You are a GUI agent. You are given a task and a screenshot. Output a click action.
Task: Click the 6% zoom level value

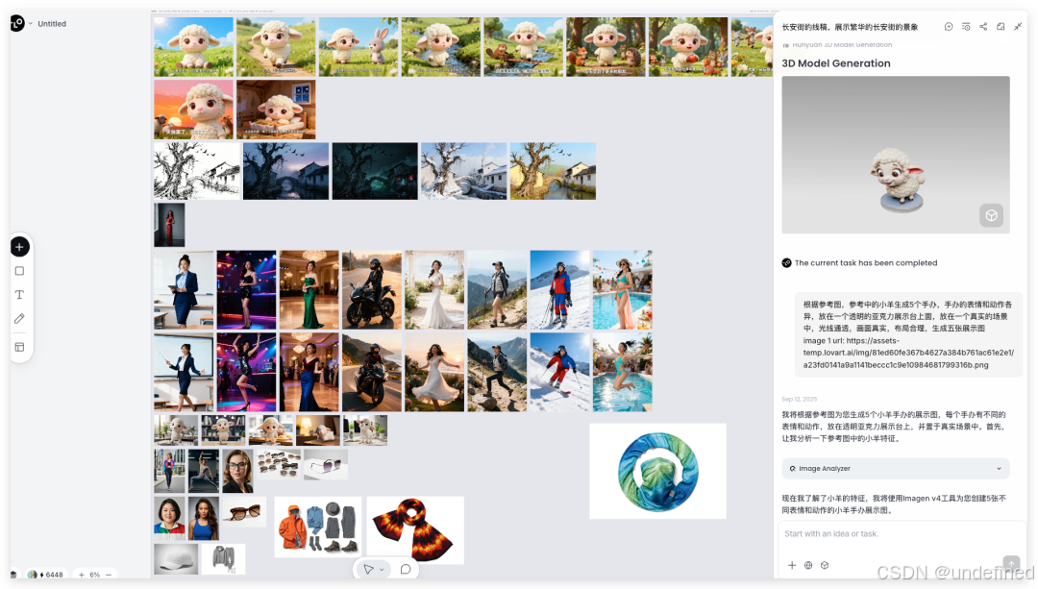pos(94,575)
